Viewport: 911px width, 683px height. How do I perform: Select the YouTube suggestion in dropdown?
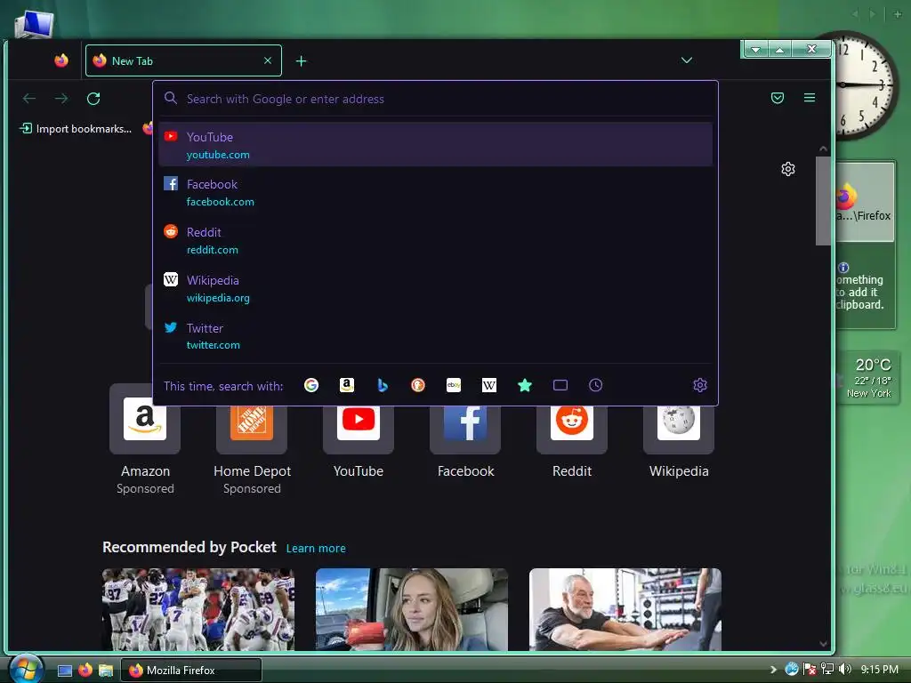[436, 145]
